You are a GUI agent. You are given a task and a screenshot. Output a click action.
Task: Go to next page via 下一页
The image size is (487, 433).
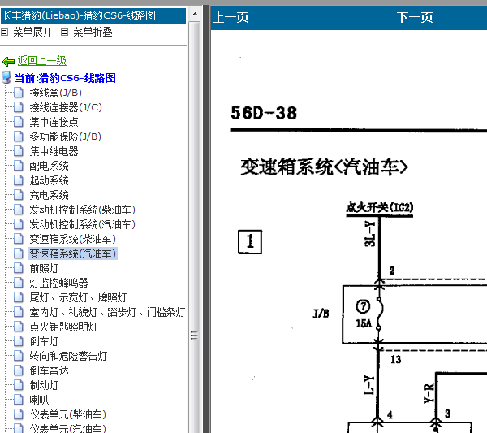click(x=415, y=17)
